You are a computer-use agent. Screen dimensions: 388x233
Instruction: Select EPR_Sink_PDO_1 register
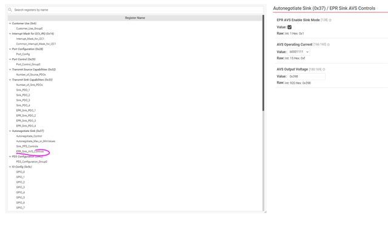26,110
